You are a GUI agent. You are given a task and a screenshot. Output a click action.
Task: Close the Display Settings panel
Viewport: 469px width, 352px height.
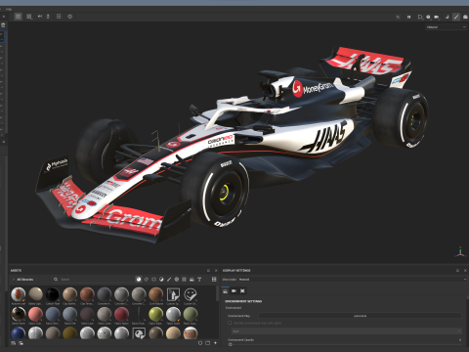coord(465,271)
